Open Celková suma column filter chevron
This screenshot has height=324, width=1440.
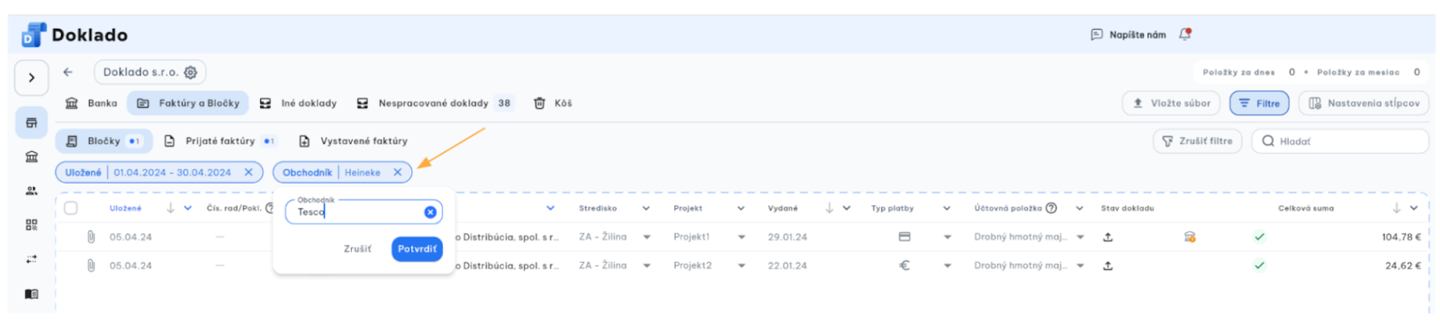coord(1414,209)
